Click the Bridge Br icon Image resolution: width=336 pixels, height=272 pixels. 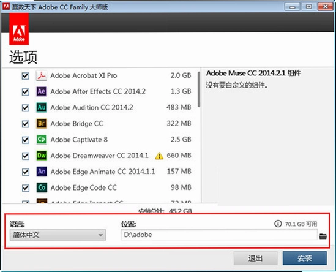click(42, 124)
